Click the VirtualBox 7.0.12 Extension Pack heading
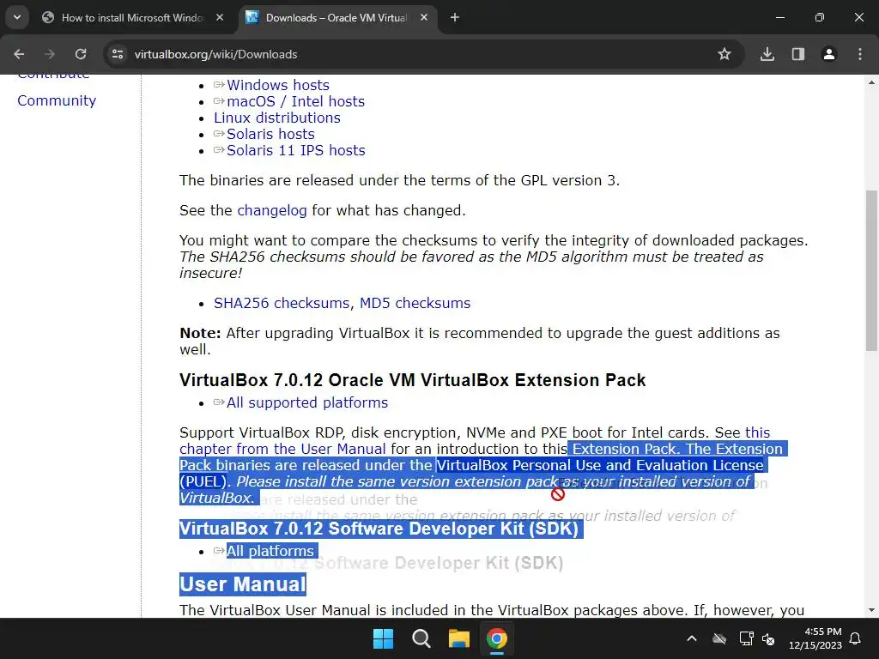The image size is (879, 659). point(413,380)
